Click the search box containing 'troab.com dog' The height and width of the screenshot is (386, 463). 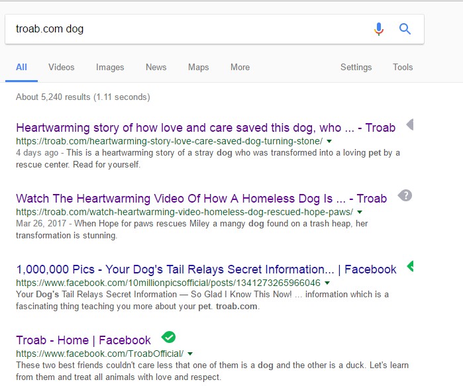(x=185, y=29)
